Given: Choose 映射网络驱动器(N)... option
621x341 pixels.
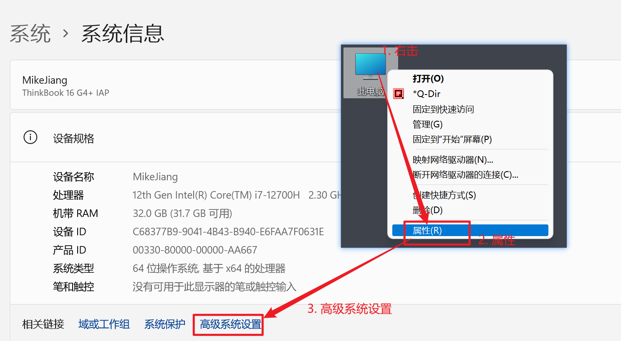Looking at the screenshot, I should [453, 159].
